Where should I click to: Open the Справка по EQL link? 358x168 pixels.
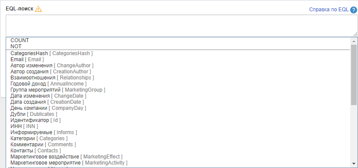point(329,10)
